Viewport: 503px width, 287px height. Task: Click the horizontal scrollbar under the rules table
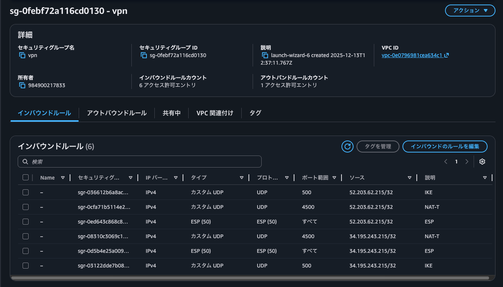[x=250, y=278]
